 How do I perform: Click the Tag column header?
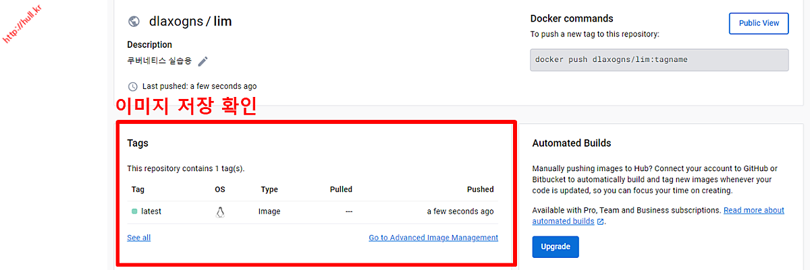point(138,189)
